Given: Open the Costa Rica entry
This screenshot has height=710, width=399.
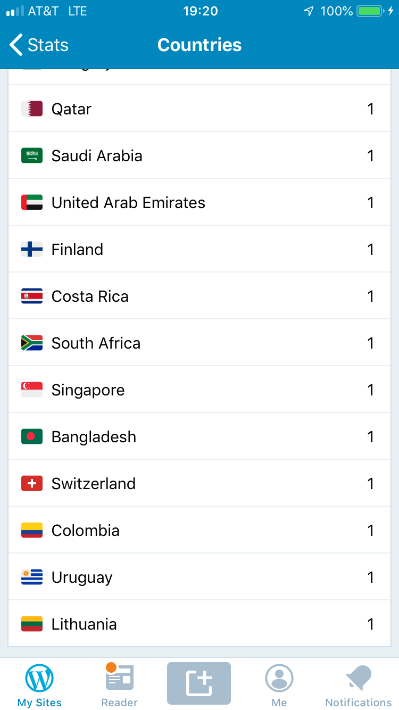Looking at the screenshot, I should coord(199,296).
